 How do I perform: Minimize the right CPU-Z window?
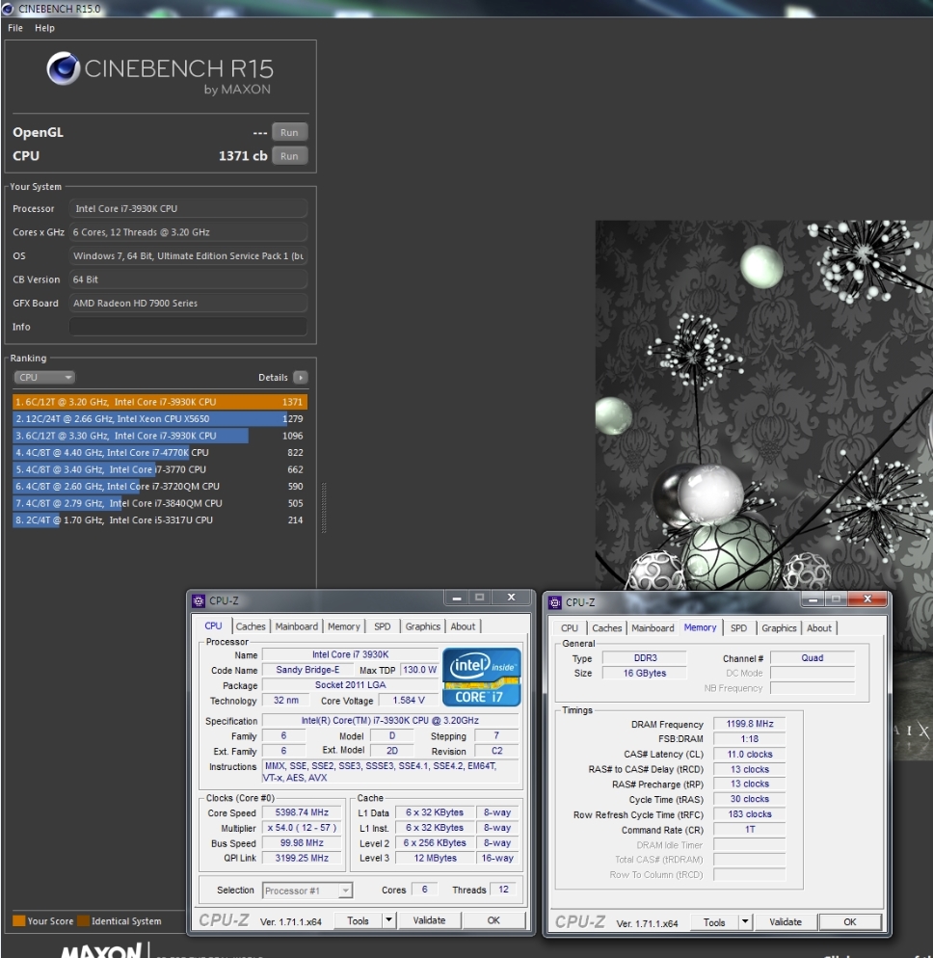(813, 599)
